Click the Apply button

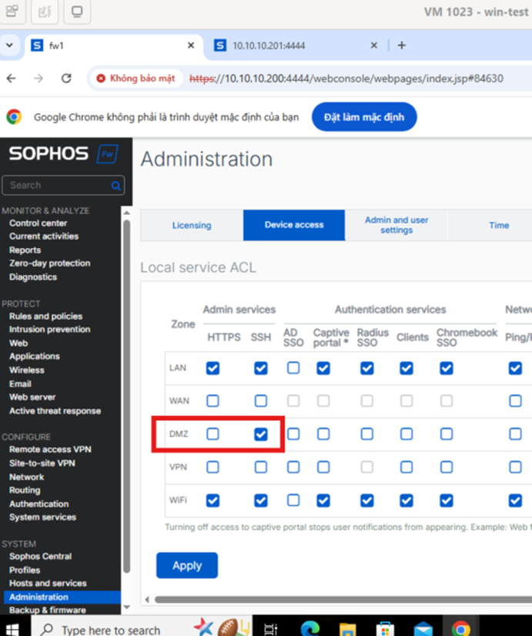(x=187, y=565)
